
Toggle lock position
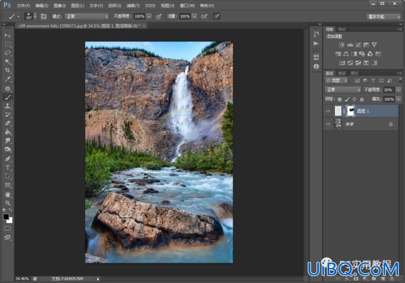pyautogui.click(x=354, y=99)
